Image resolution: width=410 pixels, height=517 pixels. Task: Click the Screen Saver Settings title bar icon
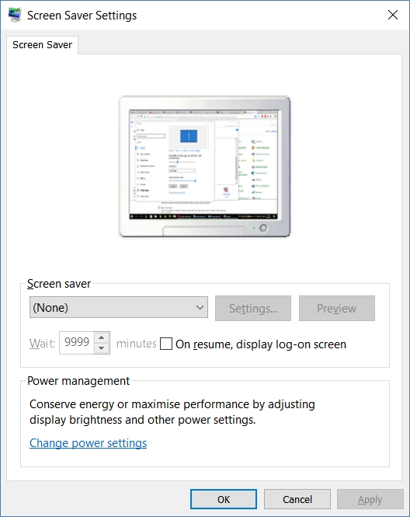pyautogui.click(x=15, y=16)
